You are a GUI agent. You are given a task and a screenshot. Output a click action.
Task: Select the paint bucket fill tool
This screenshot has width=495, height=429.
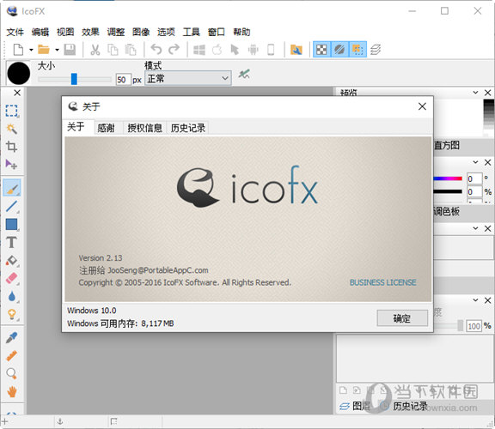click(12, 260)
